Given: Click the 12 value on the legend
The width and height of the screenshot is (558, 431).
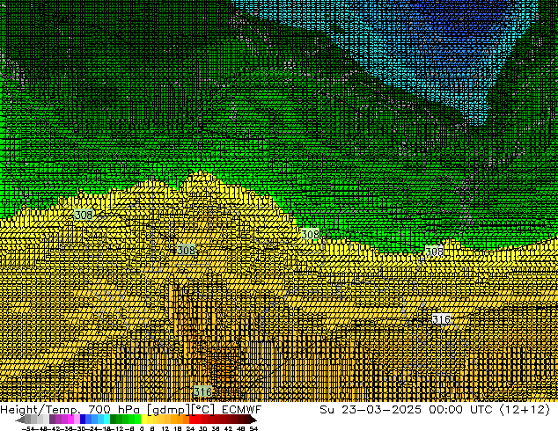Looking at the screenshot, I should (165, 429).
